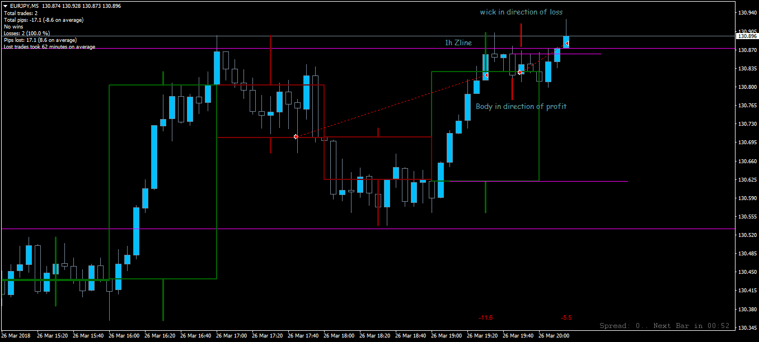Click the 'Pips lost: 17.1' statistic line
Image resolution: width=759 pixels, height=342 pixels.
pyautogui.click(x=40, y=40)
